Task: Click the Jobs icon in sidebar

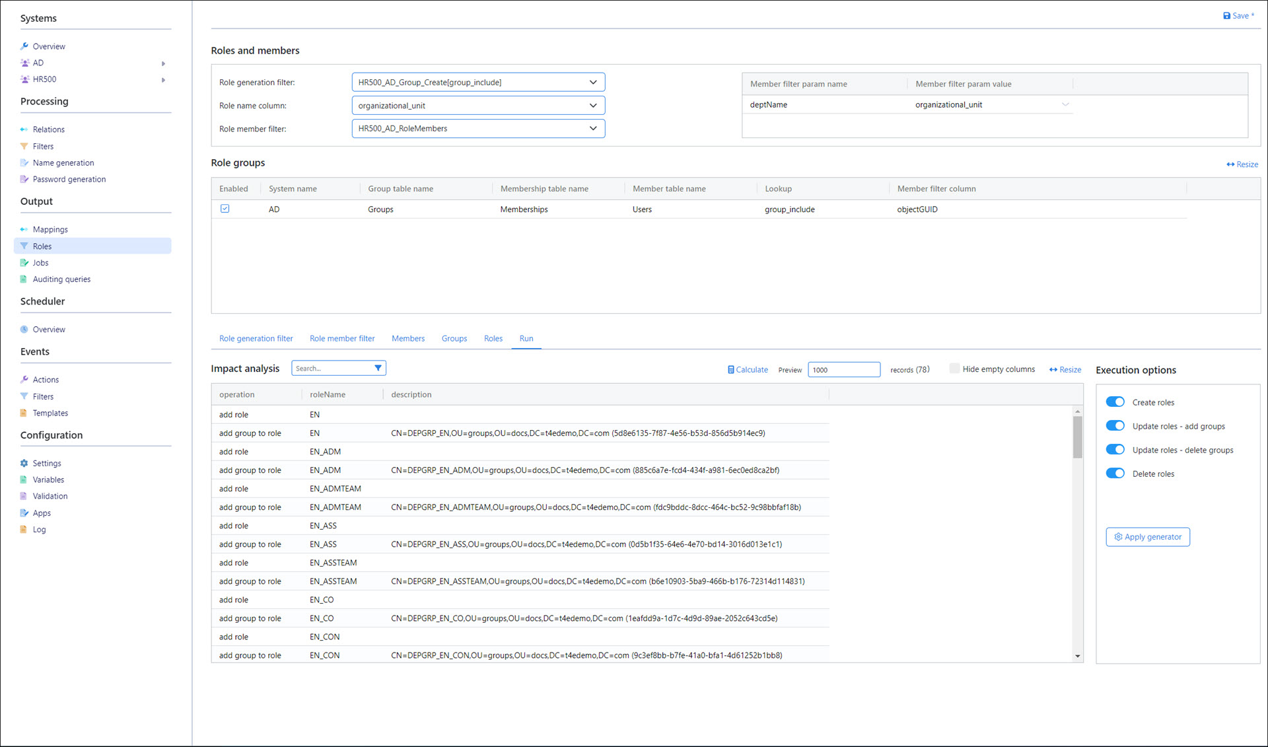Action: click(24, 263)
